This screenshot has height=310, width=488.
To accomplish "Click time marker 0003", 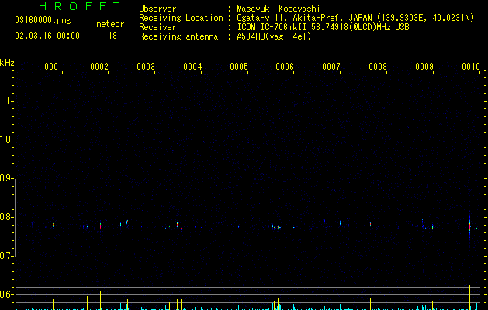I will click(x=146, y=67).
